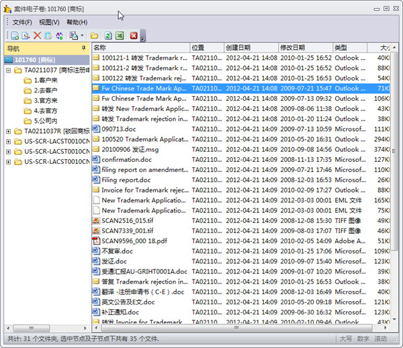Click the green refresh toolbar icon
Image resolution: width=403 pixels, height=348 pixels.
108,36
